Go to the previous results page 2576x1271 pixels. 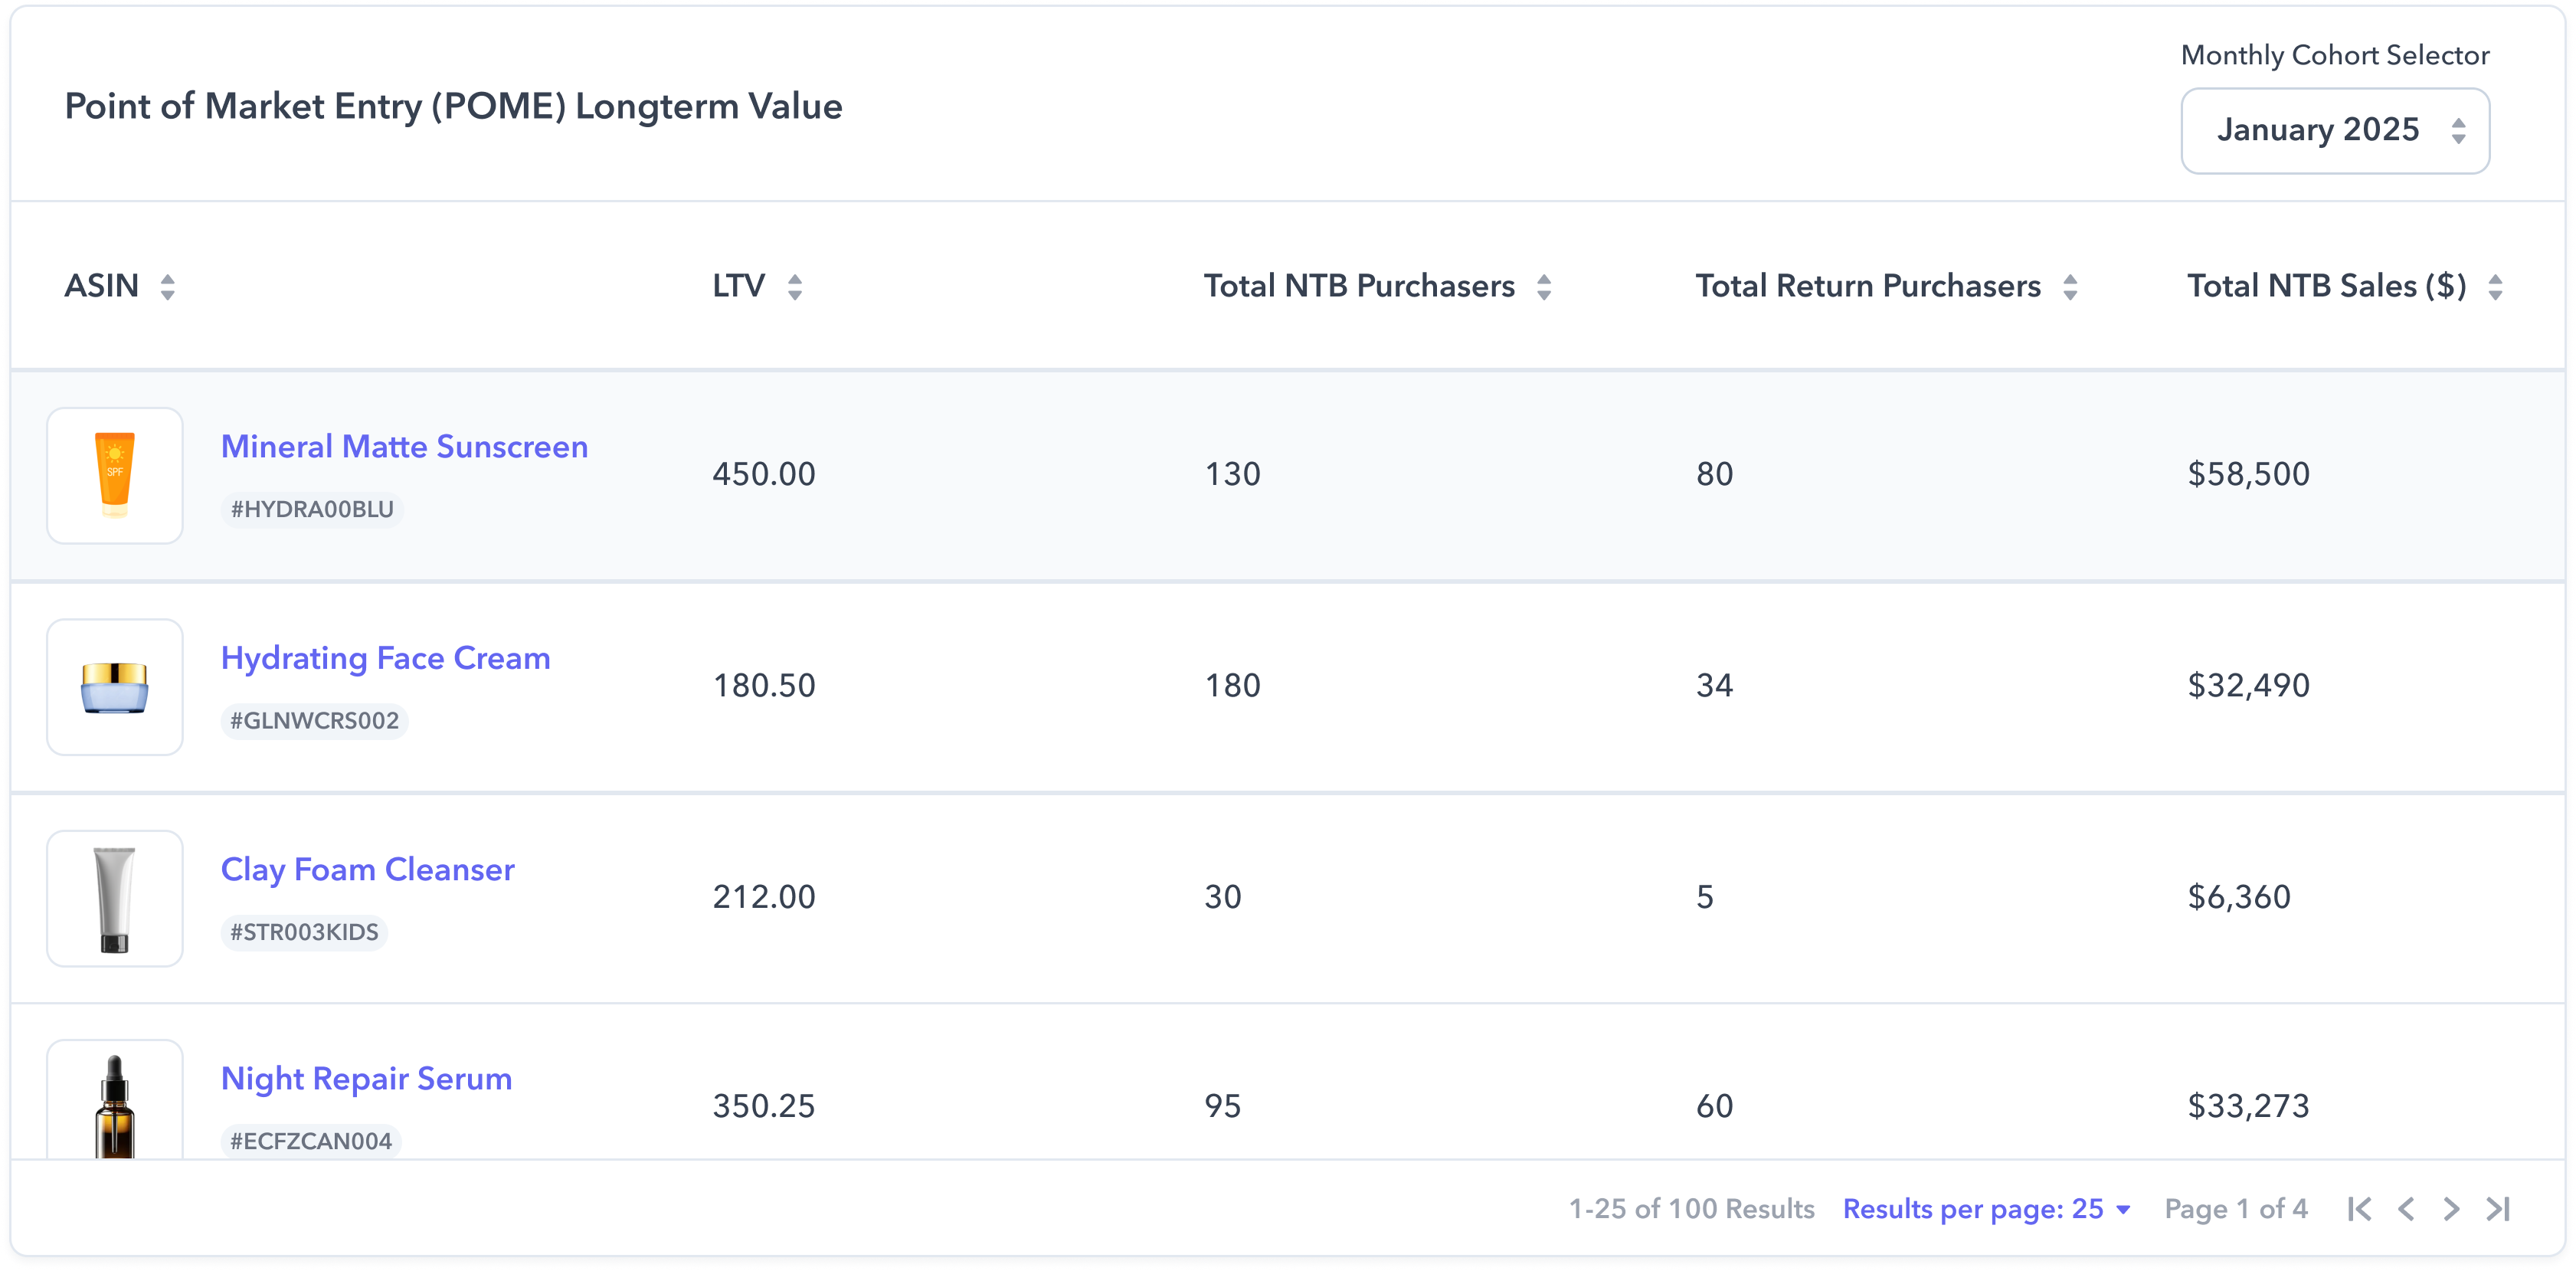pyautogui.click(x=2406, y=1209)
